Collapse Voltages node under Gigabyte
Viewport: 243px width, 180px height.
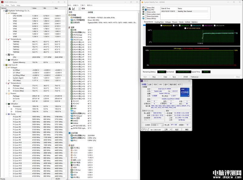6,13
